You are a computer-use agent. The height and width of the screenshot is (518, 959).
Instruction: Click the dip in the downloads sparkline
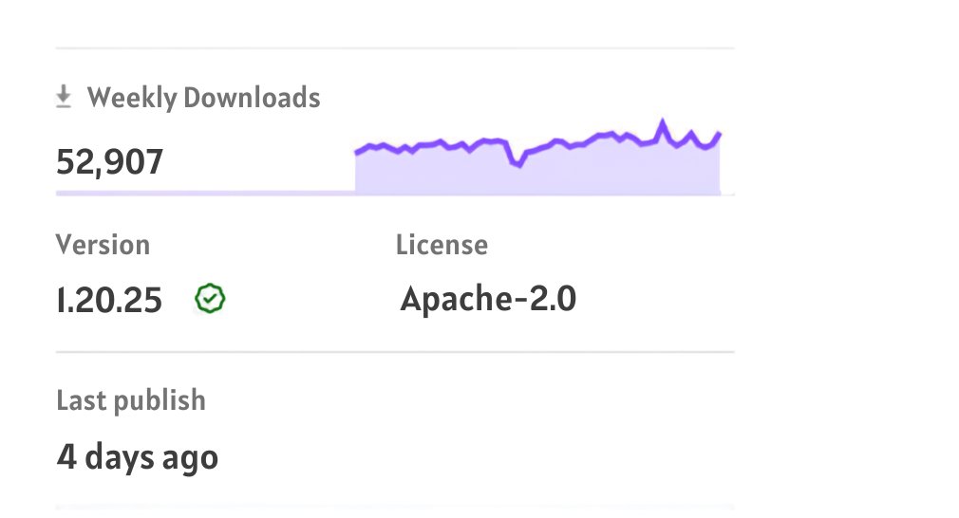(x=517, y=162)
